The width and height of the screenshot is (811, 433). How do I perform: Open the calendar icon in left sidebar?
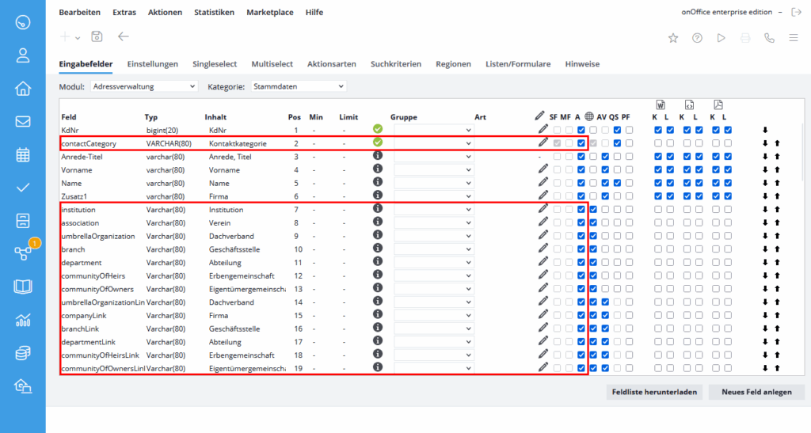[23, 154]
